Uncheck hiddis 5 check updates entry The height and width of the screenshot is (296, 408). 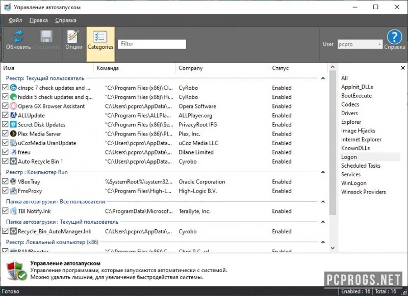(5, 97)
